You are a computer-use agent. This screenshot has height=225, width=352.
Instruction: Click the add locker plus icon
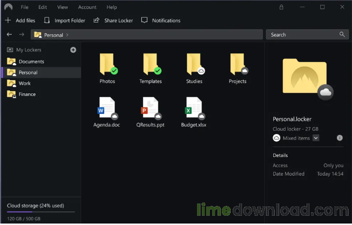(73, 50)
